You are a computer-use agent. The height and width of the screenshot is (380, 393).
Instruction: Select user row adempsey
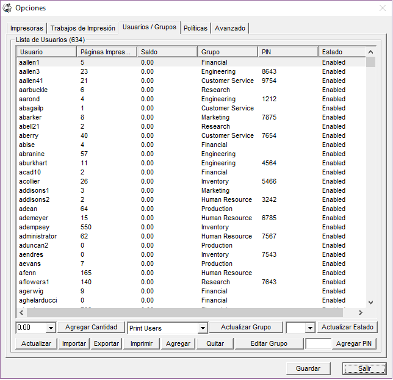(x=191, y=227)
